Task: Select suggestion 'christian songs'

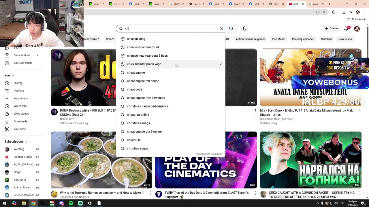Action: point(171,148)
